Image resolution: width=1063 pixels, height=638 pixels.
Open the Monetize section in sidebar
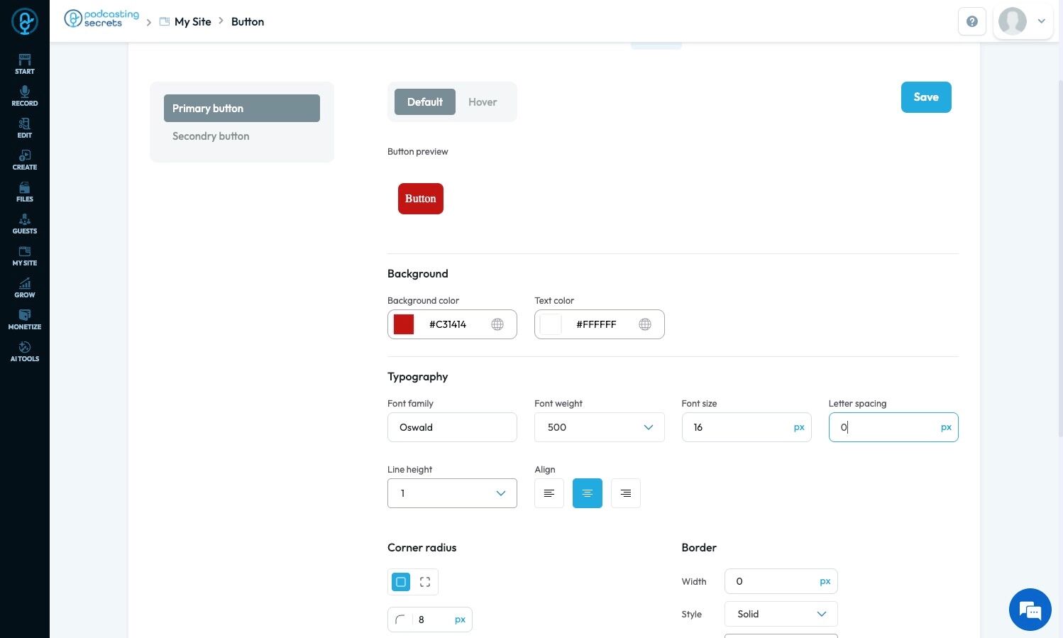[x=25, y=319]
